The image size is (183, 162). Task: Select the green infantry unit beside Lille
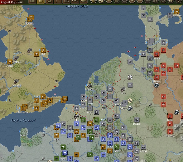pos(83,120)
